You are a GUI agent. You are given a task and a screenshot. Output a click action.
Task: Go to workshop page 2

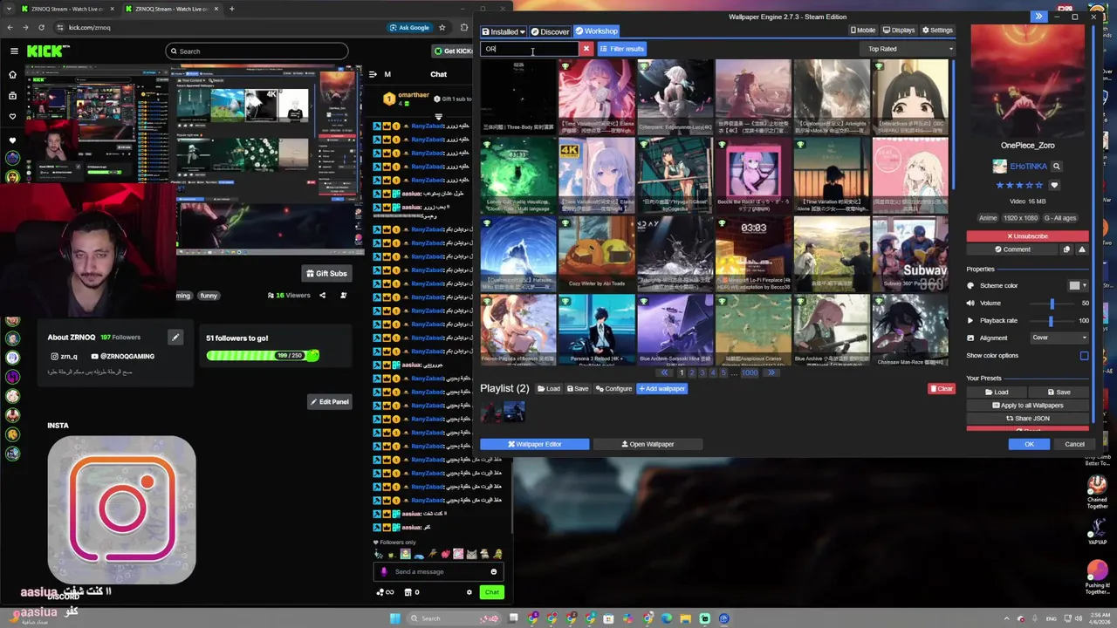692,372
